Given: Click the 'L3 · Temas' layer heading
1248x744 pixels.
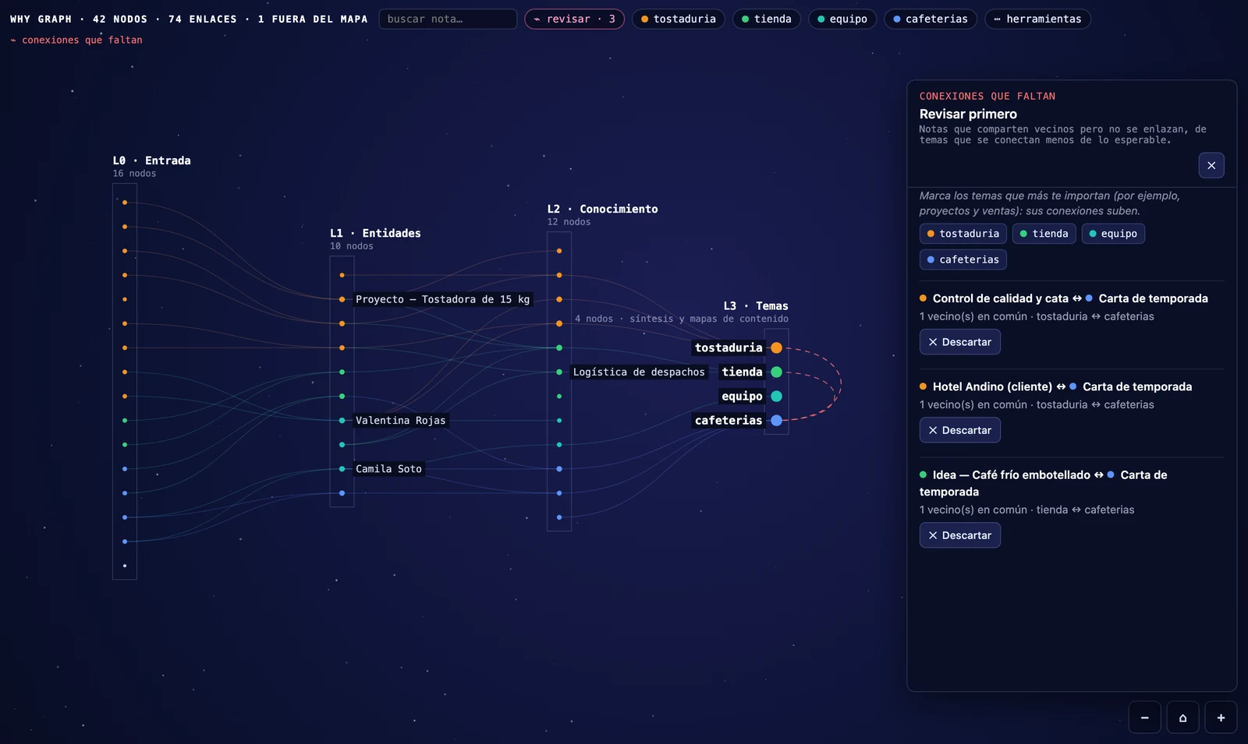Looking at the screenshot, I should (756, 306).
